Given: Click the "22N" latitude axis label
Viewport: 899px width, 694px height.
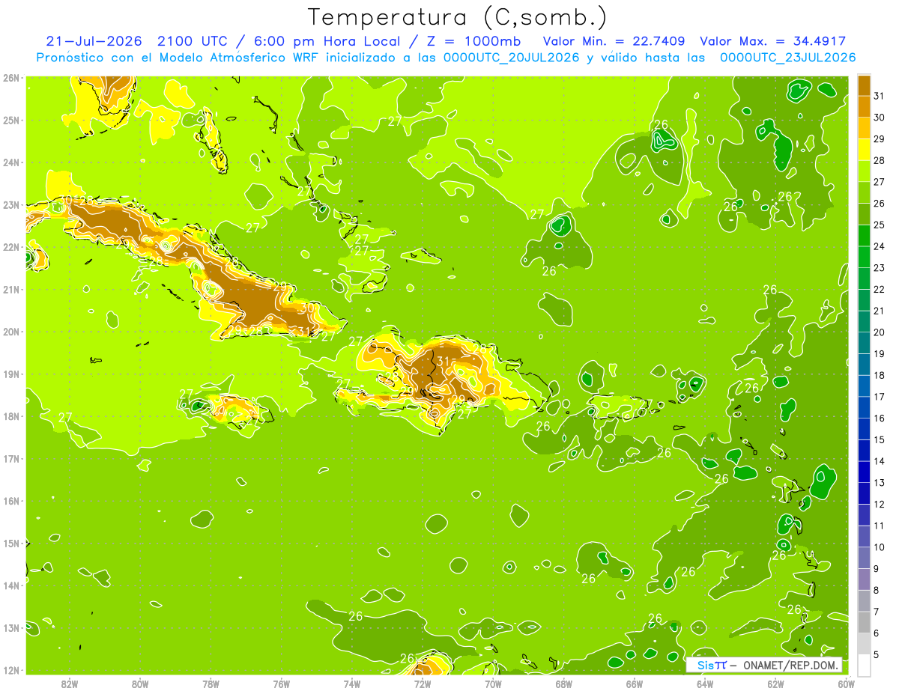Looking at the screenshot, I should 11,246.
